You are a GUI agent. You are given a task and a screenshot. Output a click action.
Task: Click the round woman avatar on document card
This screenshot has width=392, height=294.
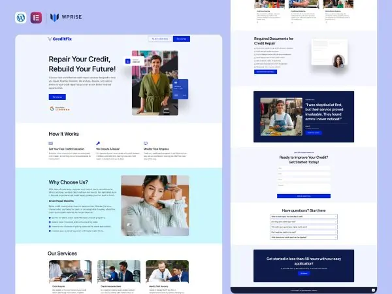[338, 61]
